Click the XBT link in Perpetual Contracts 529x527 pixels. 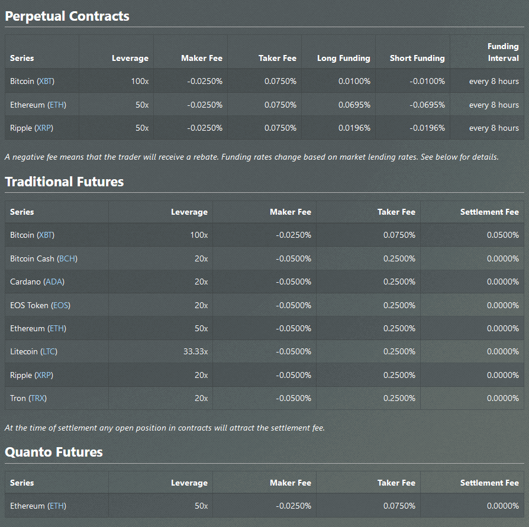(x=46, y=81)
